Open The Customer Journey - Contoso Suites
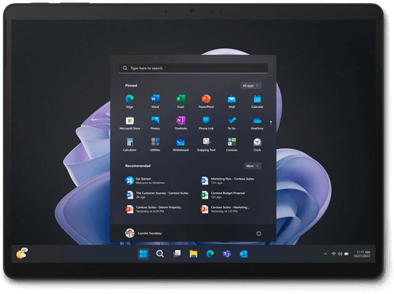Screen dimensions: 394x294 tap(157, 195)
